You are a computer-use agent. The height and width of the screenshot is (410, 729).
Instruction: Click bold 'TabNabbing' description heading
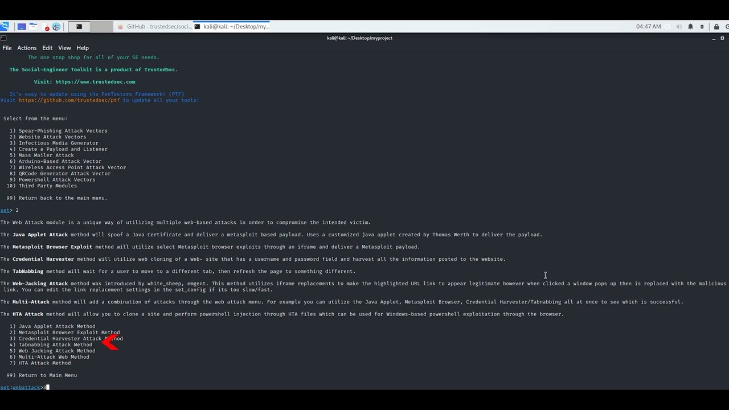coord(28,272)
